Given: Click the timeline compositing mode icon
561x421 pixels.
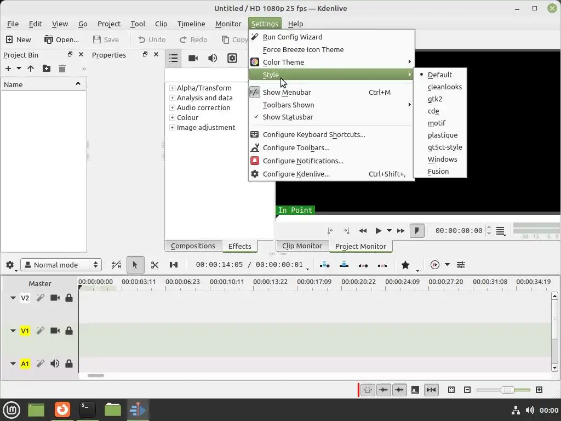Looking at the screenshot, I should (116, 265).
